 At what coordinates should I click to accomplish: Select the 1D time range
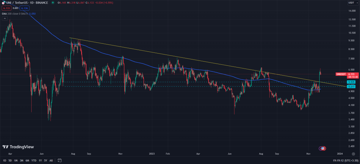tap(5, 161)
